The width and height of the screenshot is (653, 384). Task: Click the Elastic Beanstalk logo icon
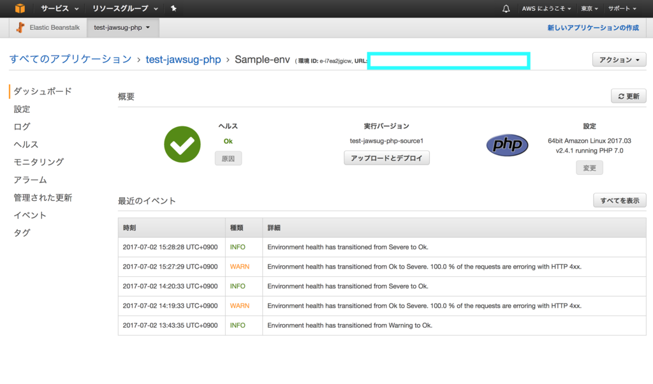point(20,27)
